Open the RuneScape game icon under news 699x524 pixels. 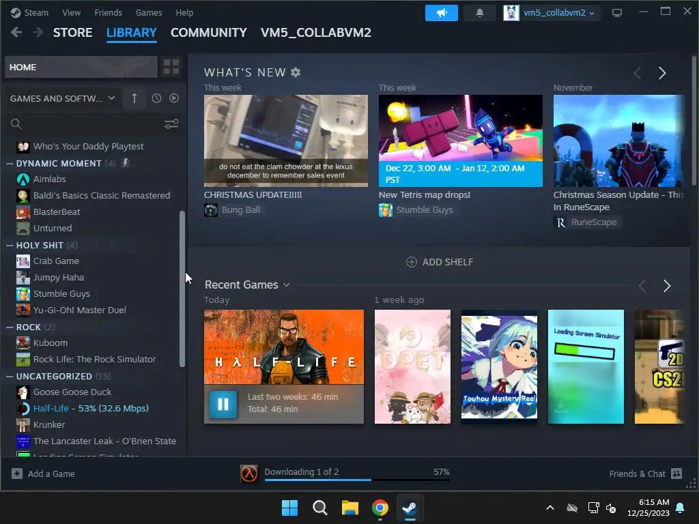click(x=560, y=222)
